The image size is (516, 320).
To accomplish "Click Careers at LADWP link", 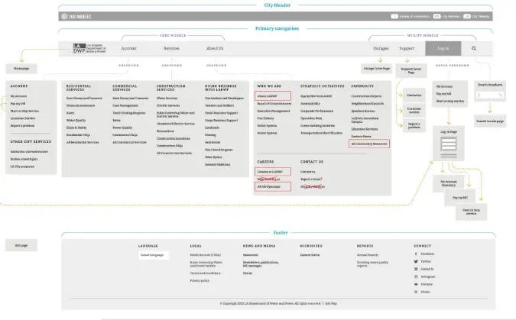I will pos(273,172).
